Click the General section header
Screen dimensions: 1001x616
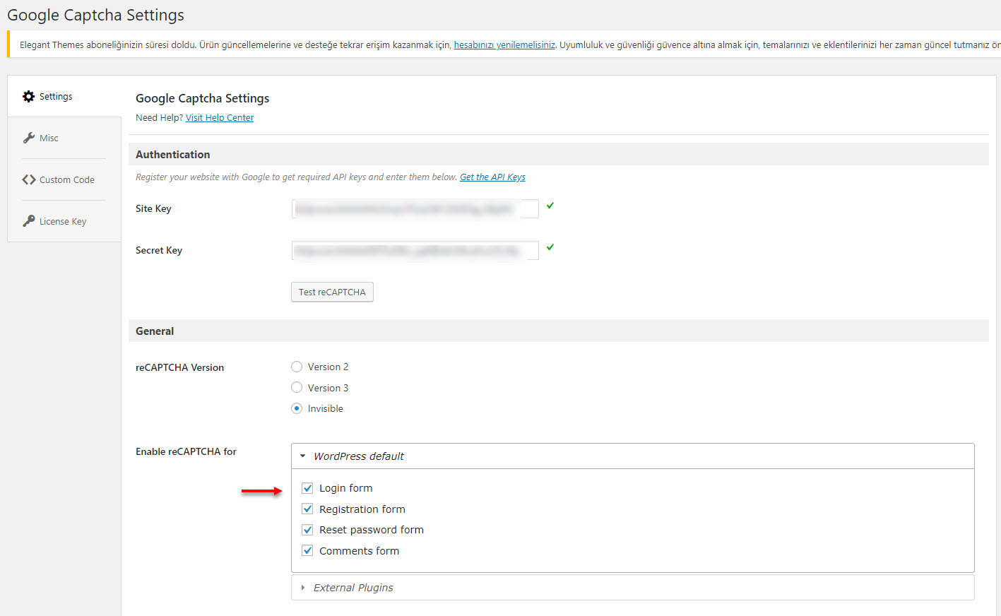pyautogui.click(x=558, y=331)
